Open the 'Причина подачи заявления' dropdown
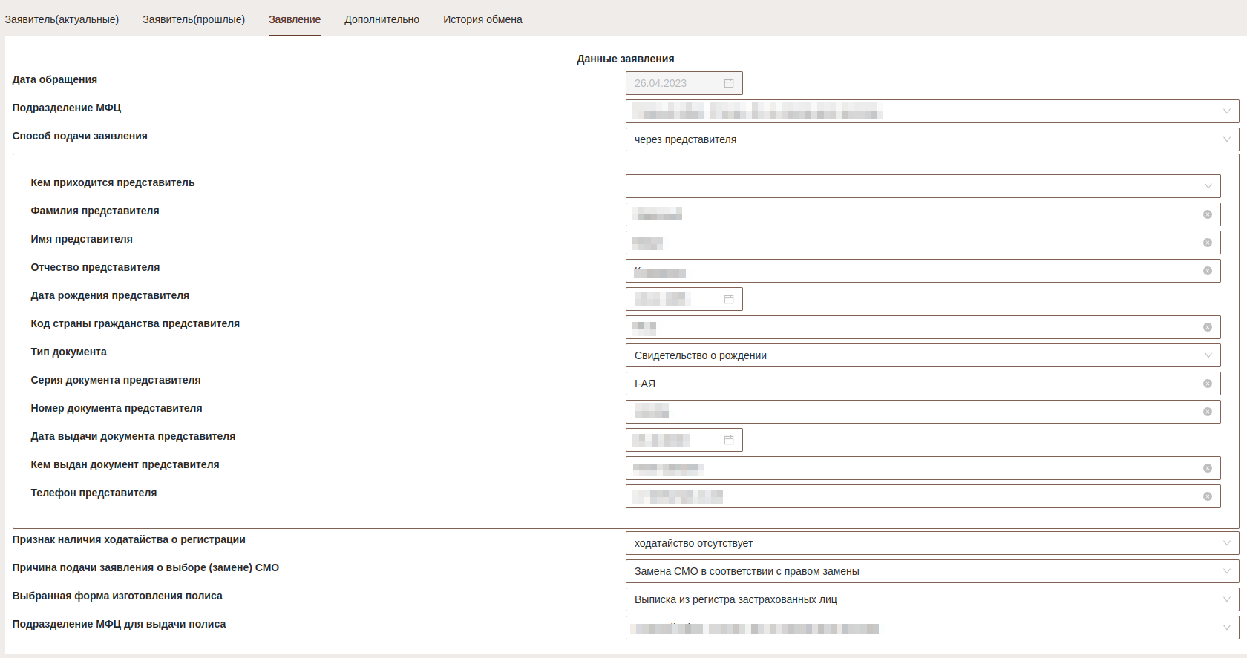 pyautogui.click(x=1226, y=571)
